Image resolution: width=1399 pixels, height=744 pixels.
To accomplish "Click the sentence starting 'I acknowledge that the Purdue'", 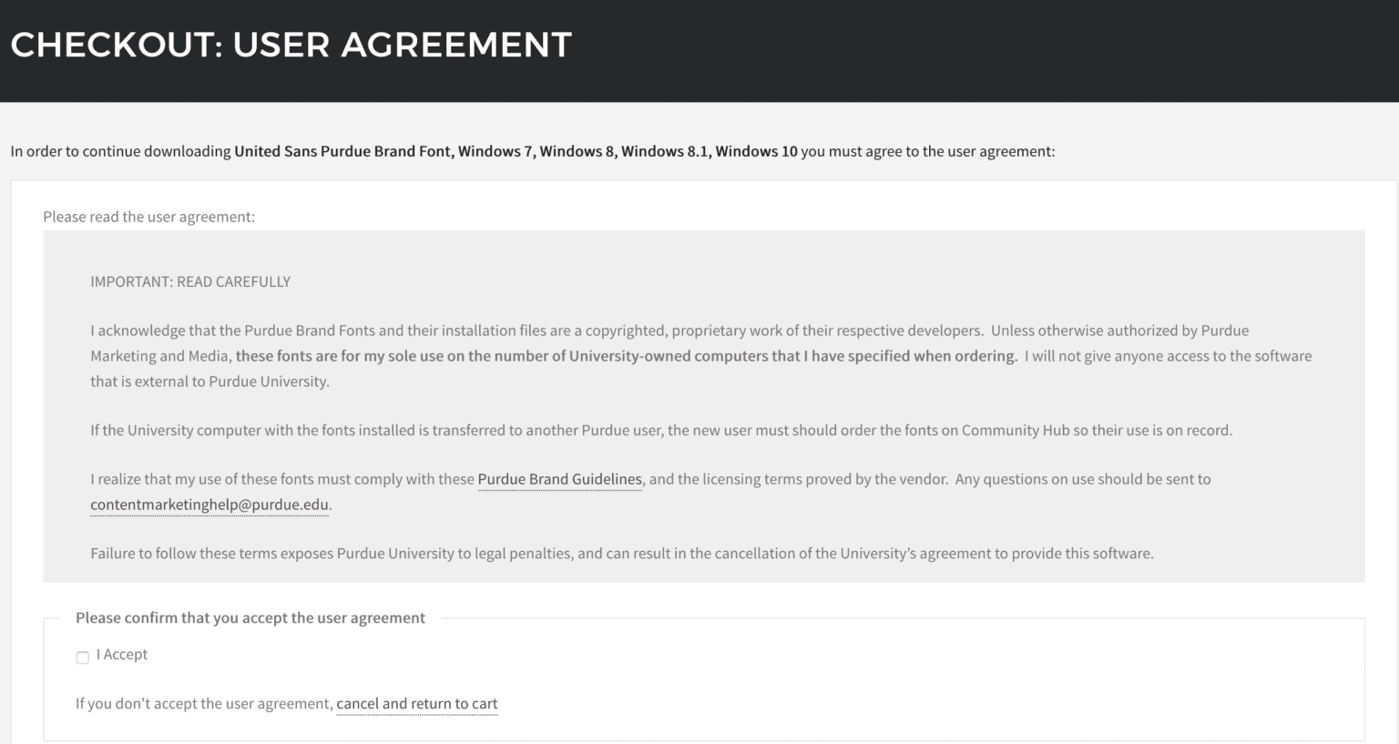I will point(536,331).
